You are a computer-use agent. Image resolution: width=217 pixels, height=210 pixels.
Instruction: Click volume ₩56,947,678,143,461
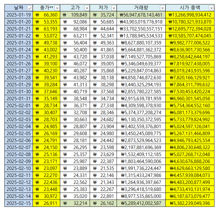(141, 15)
